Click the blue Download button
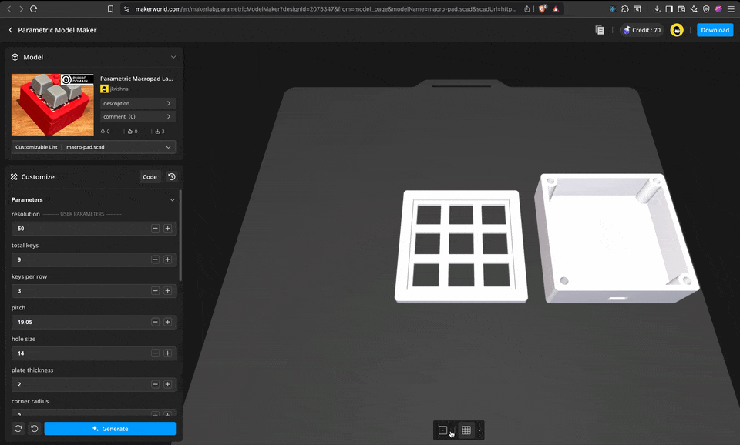 [715, 29]
